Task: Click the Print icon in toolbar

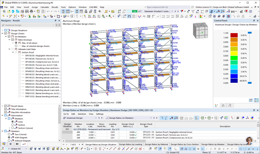Action: coord(32,11)
